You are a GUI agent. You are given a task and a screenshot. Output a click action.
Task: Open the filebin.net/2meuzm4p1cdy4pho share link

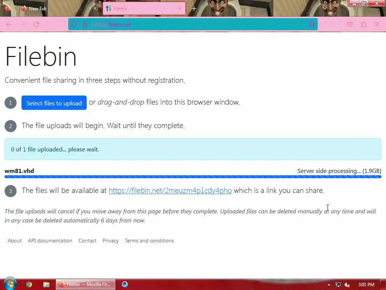[x=170, y=190]
